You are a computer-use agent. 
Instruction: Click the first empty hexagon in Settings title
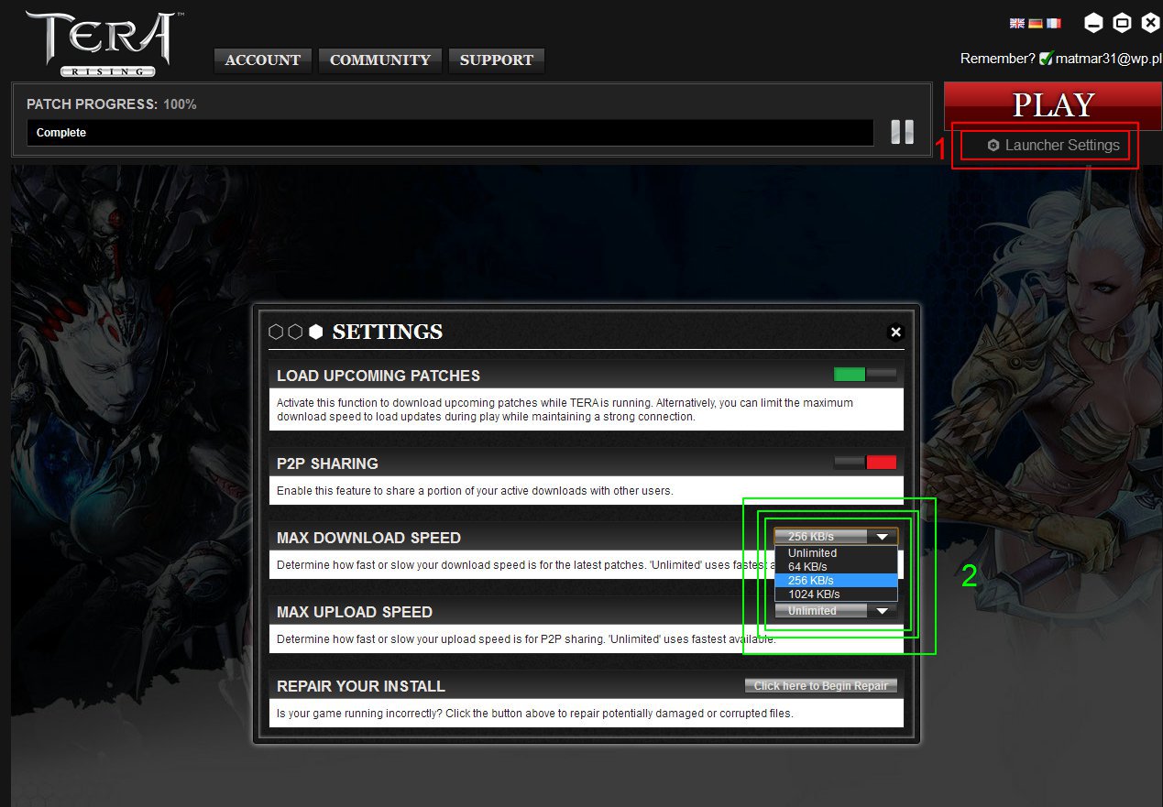coord(276,332)
